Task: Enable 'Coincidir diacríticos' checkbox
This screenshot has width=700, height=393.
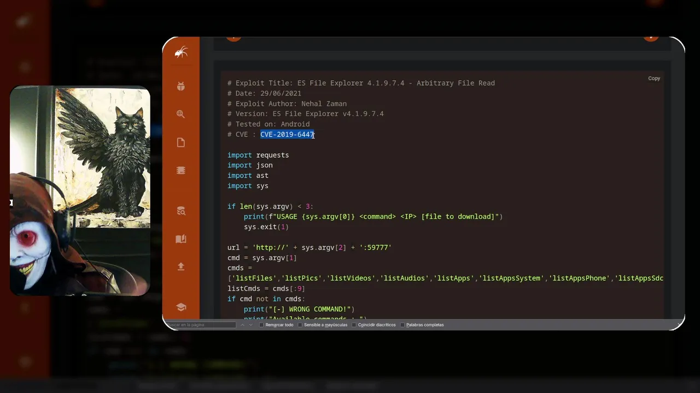Action: 354,325
